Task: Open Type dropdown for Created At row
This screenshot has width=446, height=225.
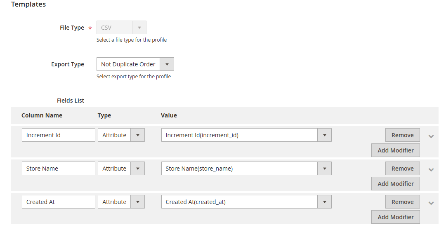Action: pyautogui.click(x=121, y=202)
